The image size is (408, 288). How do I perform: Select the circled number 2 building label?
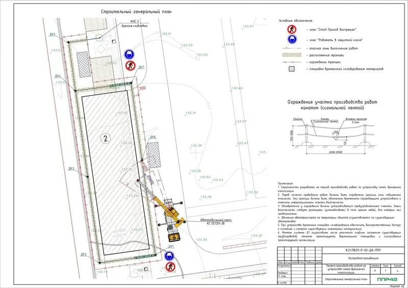105,138
